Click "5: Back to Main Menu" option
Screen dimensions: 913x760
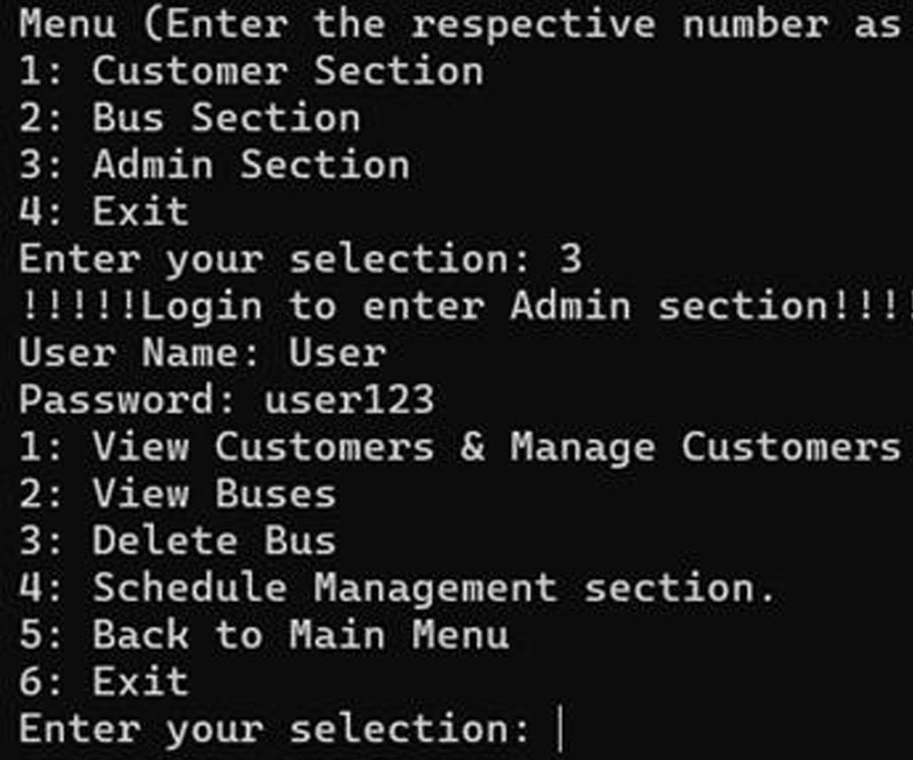(263, 635)
